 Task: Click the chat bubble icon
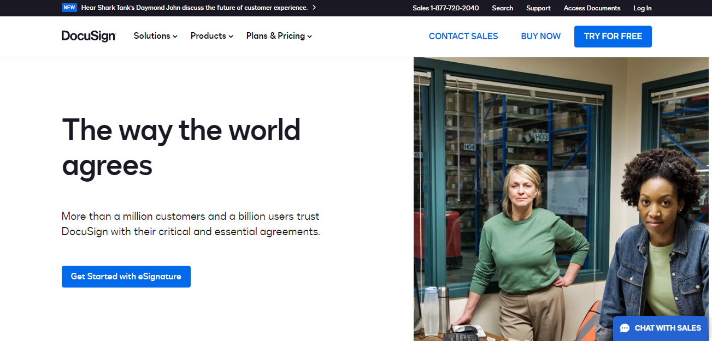click(x=625, y=328)
